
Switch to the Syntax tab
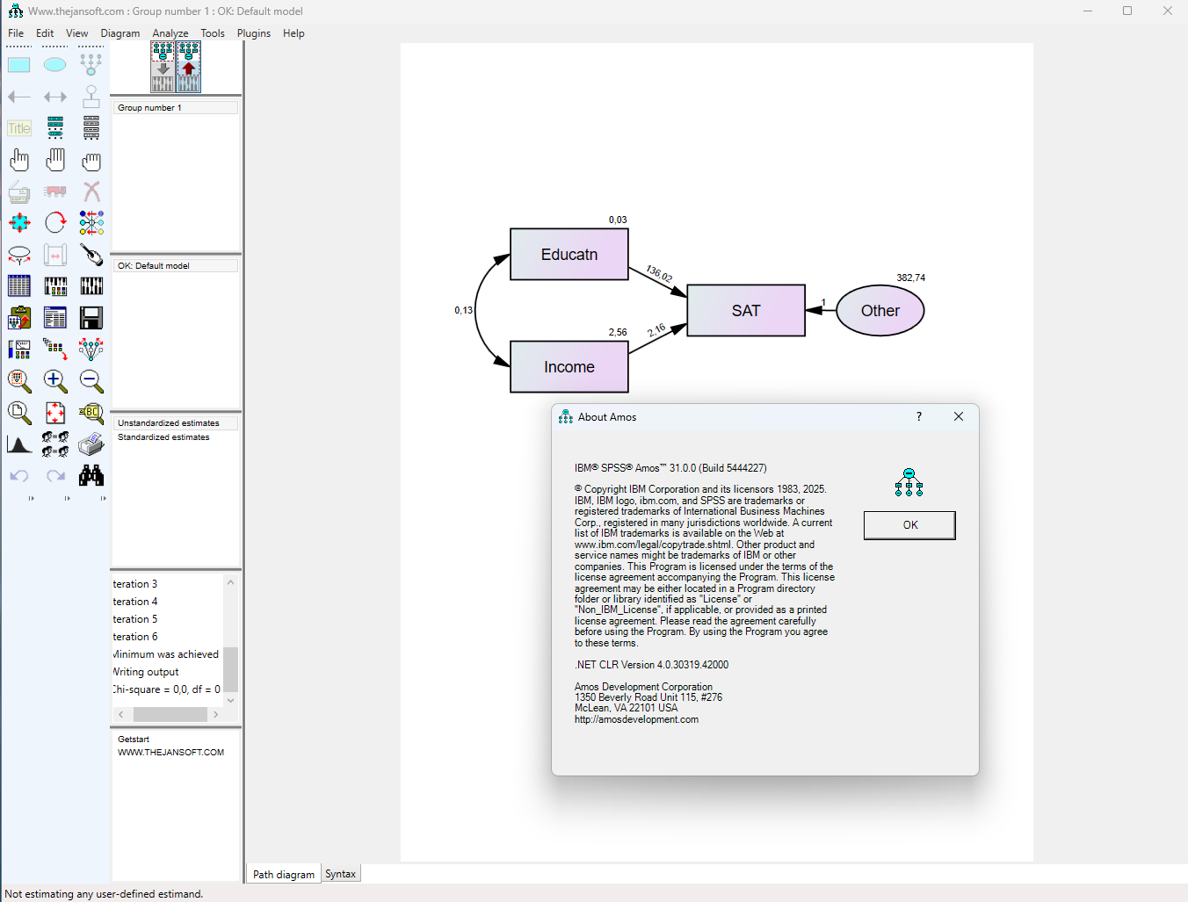tap(341, 874)
